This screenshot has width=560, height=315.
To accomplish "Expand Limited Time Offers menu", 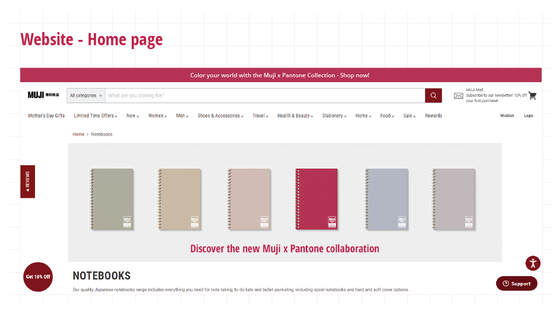I will pyautogui.click(x=95, y=116).
